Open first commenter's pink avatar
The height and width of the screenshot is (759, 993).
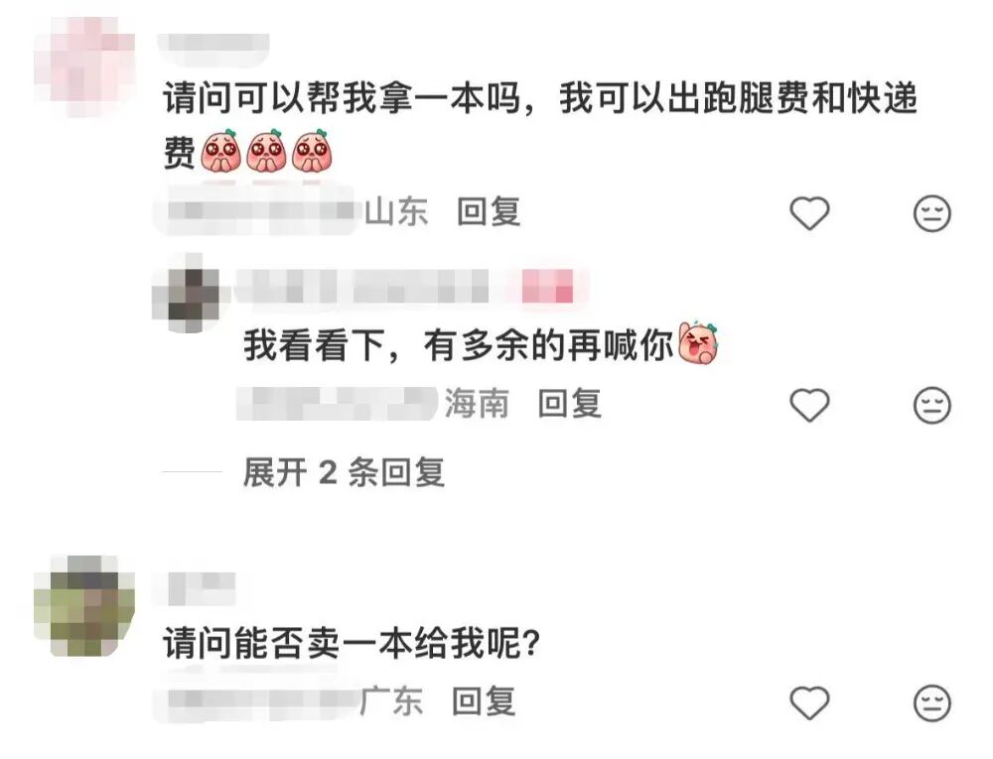(84, 67)
